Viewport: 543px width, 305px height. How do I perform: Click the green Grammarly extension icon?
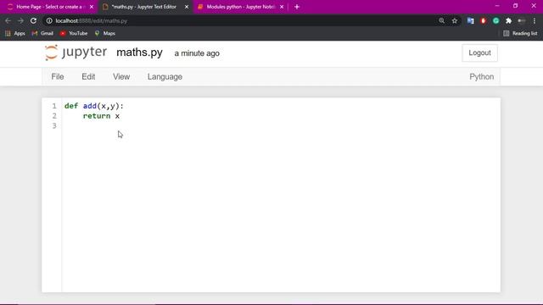(495, 20)
